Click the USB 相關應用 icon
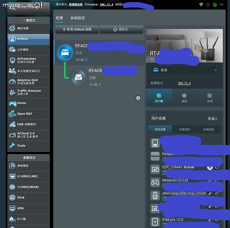 [x=12, y=124]
